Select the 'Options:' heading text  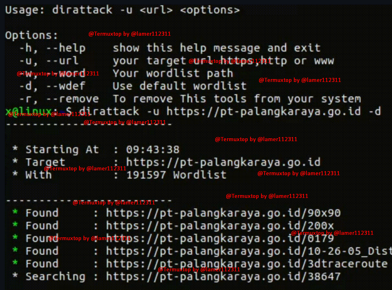pyautogui.click(x=32, y=35)
